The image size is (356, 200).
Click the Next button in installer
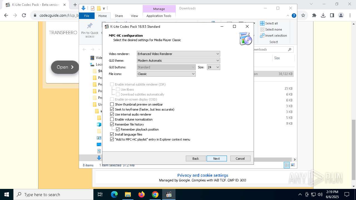pyautogui.click(x=217, y=159)
